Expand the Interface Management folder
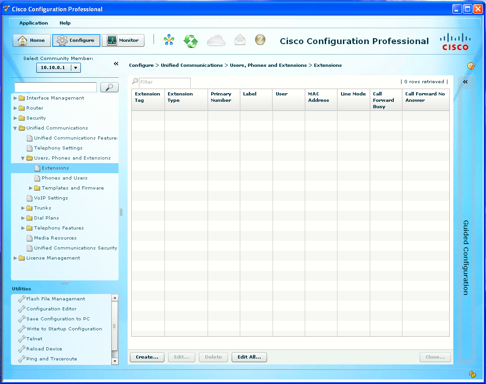 click(x=15, y=98)
